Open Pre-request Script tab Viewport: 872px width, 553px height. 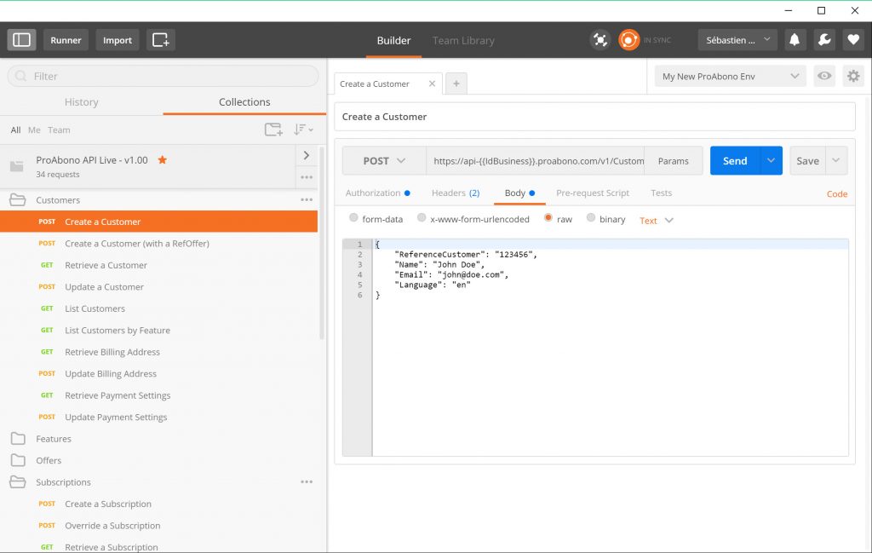pyautogui.click(x=593, y=193)
